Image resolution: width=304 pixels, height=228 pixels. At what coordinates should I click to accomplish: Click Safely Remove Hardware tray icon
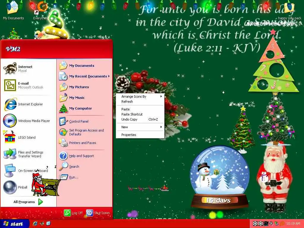276,224
